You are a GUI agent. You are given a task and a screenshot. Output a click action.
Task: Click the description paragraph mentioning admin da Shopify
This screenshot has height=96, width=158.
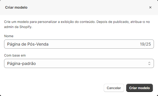point(77,24)
